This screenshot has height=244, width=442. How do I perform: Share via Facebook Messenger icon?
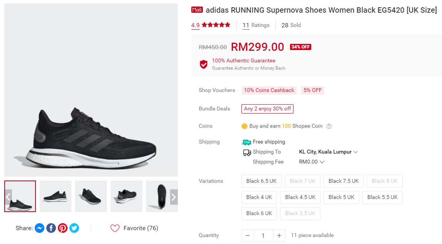pyautogui.click(x=39, y=228)
